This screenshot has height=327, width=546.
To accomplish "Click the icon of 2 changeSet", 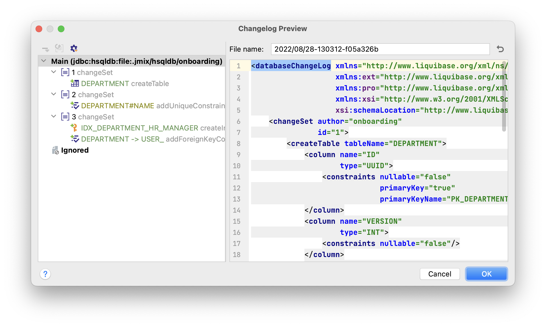I will (x=65, y=95).
